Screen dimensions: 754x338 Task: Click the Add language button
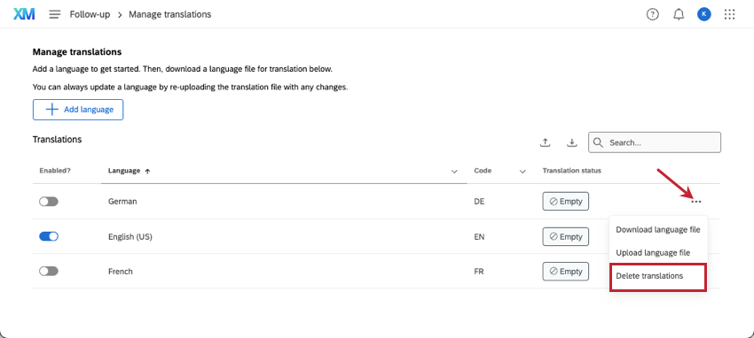[78, 110]
